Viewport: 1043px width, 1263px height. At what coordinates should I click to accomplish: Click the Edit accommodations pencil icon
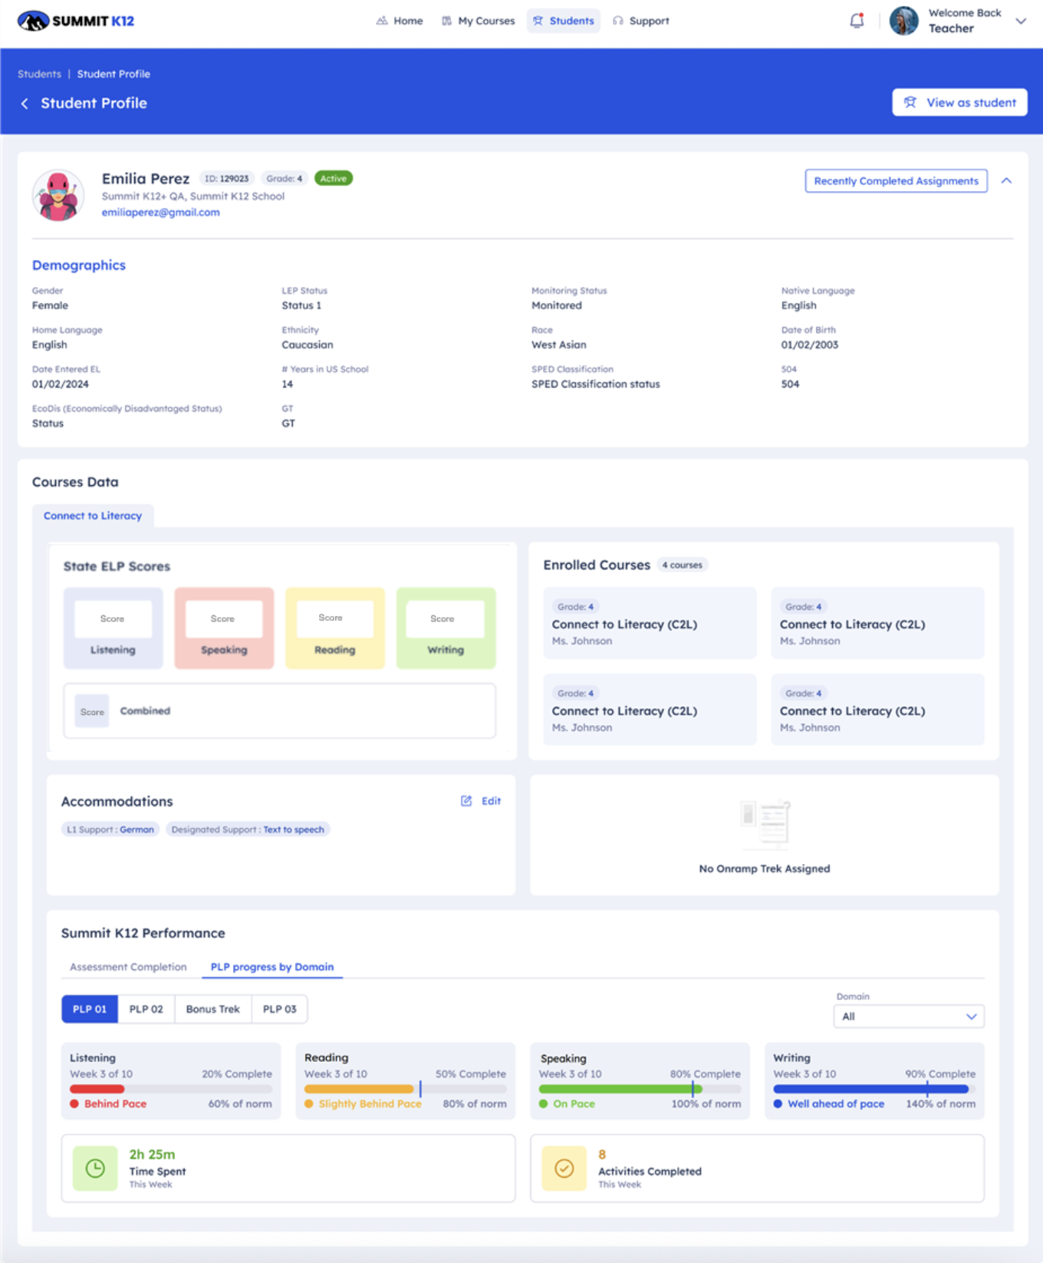[466, 801]
